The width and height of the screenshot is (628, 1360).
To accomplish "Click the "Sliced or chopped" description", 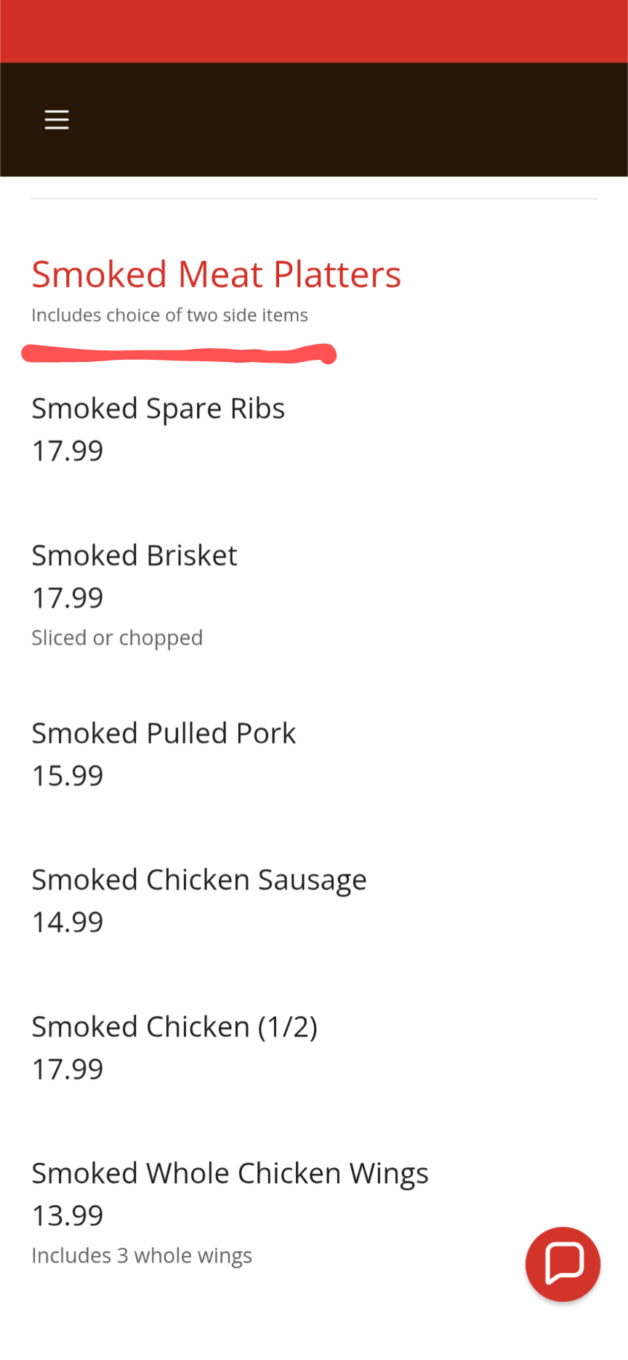I will click(117, 637).
